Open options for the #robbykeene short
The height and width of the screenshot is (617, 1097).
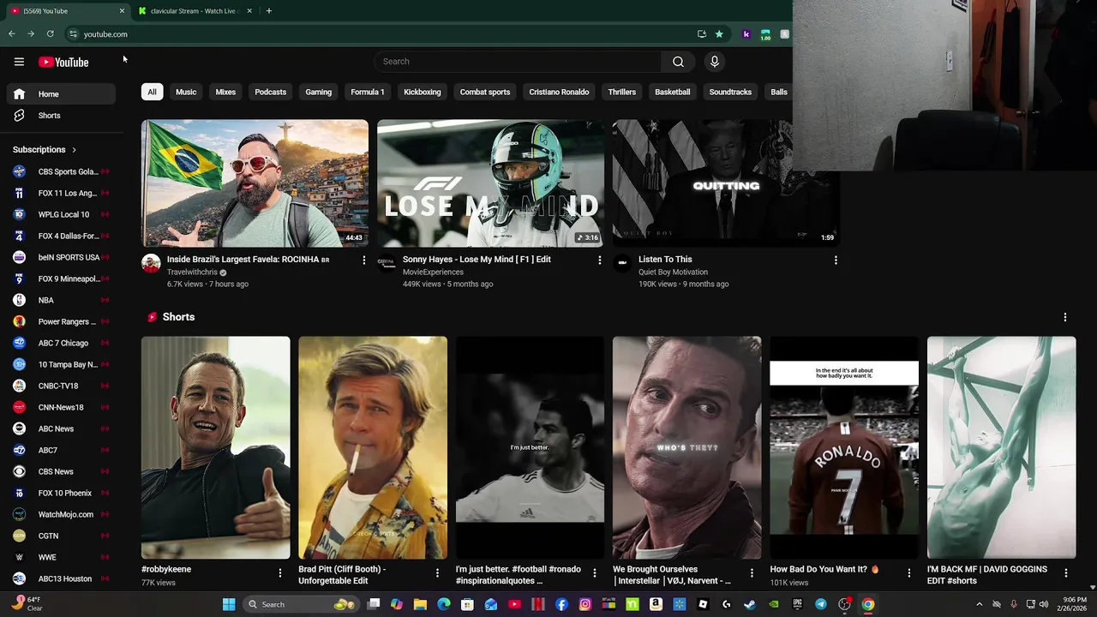point(279,572)
